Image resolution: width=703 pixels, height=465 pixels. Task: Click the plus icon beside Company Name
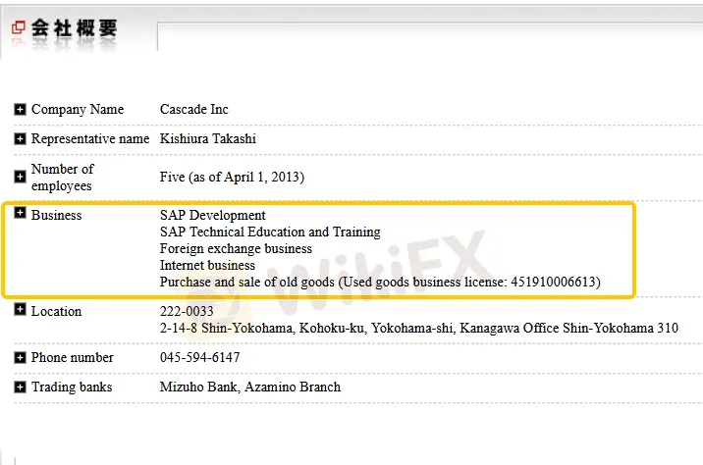(x=21, y=110)
